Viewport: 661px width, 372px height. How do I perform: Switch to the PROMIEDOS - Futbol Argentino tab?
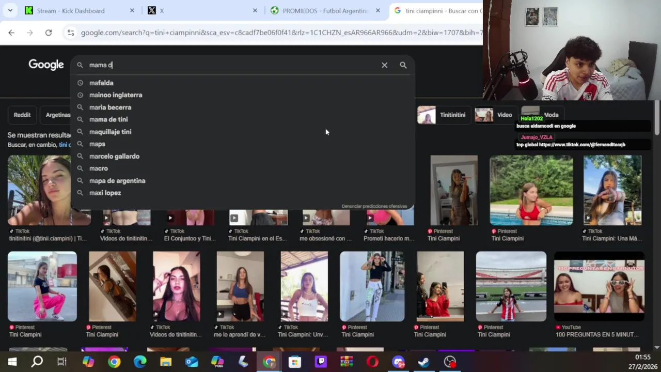tap(325, 10)
